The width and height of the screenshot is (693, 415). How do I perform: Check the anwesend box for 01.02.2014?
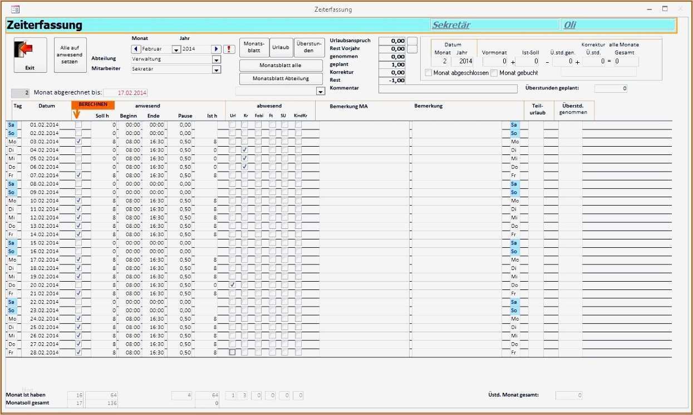coord(78,124)
